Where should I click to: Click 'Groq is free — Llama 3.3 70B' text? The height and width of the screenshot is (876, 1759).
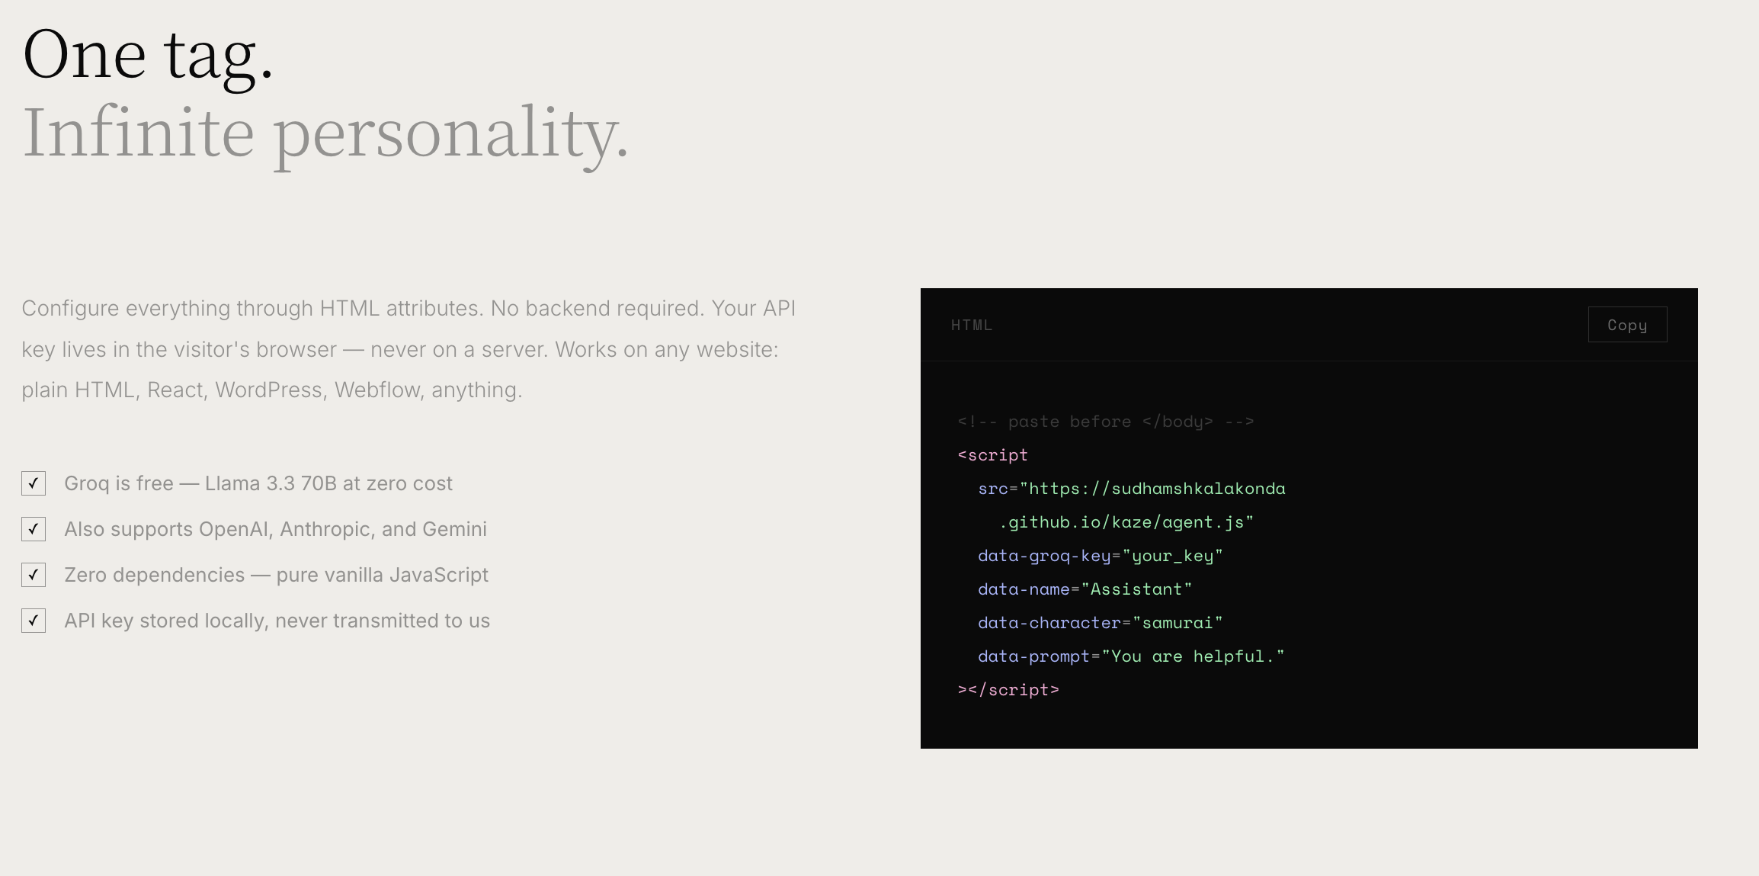pyautogui.click(x=258, y=483)
